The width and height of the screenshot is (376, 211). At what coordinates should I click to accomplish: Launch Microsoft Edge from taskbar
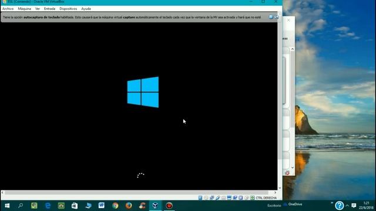48,206
